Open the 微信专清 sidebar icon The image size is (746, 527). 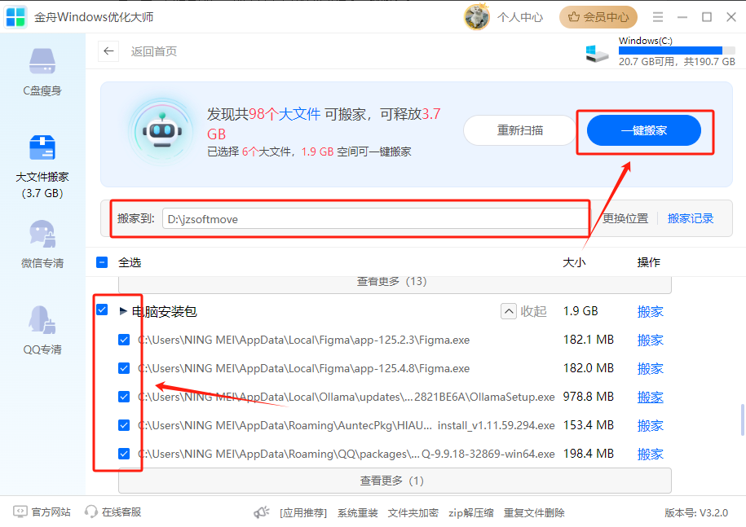(x=42, y=234)
